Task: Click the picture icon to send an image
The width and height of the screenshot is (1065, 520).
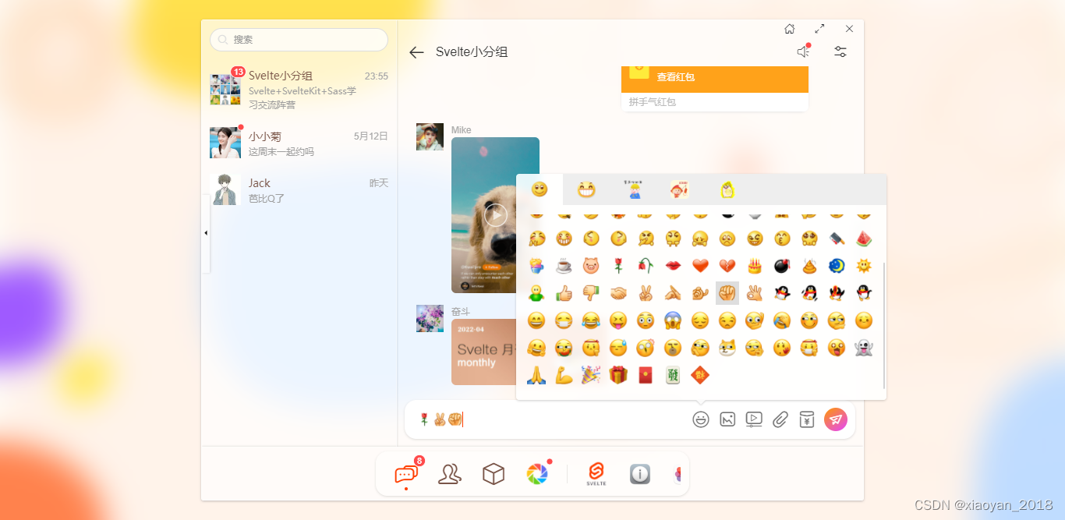Action: click(727, 419)
